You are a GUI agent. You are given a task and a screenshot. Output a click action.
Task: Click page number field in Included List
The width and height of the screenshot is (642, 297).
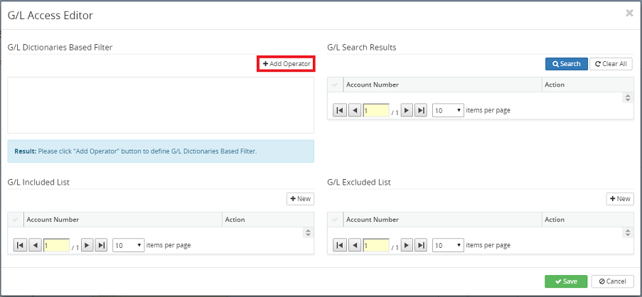(56, 245)
